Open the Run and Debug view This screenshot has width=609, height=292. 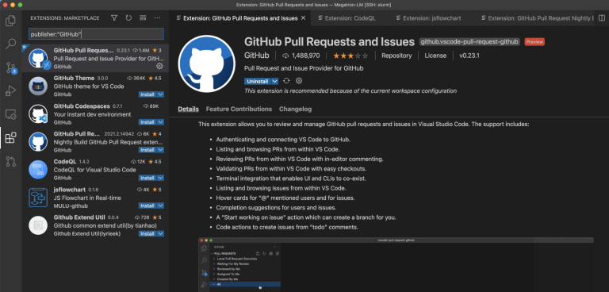pos(10,91)
